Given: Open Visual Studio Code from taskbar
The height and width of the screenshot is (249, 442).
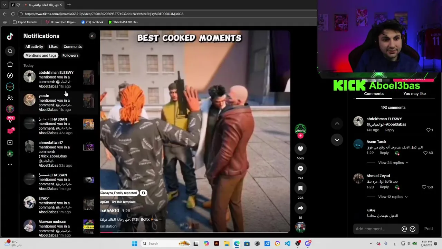Looking at the screenshot, I should click(x=287, y=243).
